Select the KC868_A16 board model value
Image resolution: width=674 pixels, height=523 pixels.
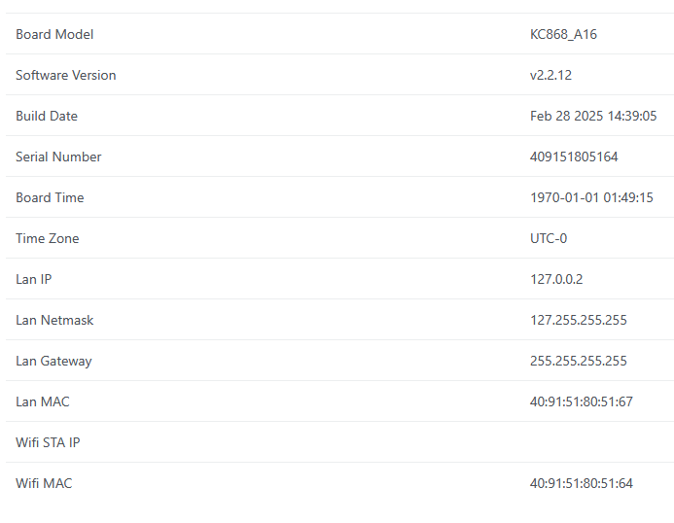(563, 34)
